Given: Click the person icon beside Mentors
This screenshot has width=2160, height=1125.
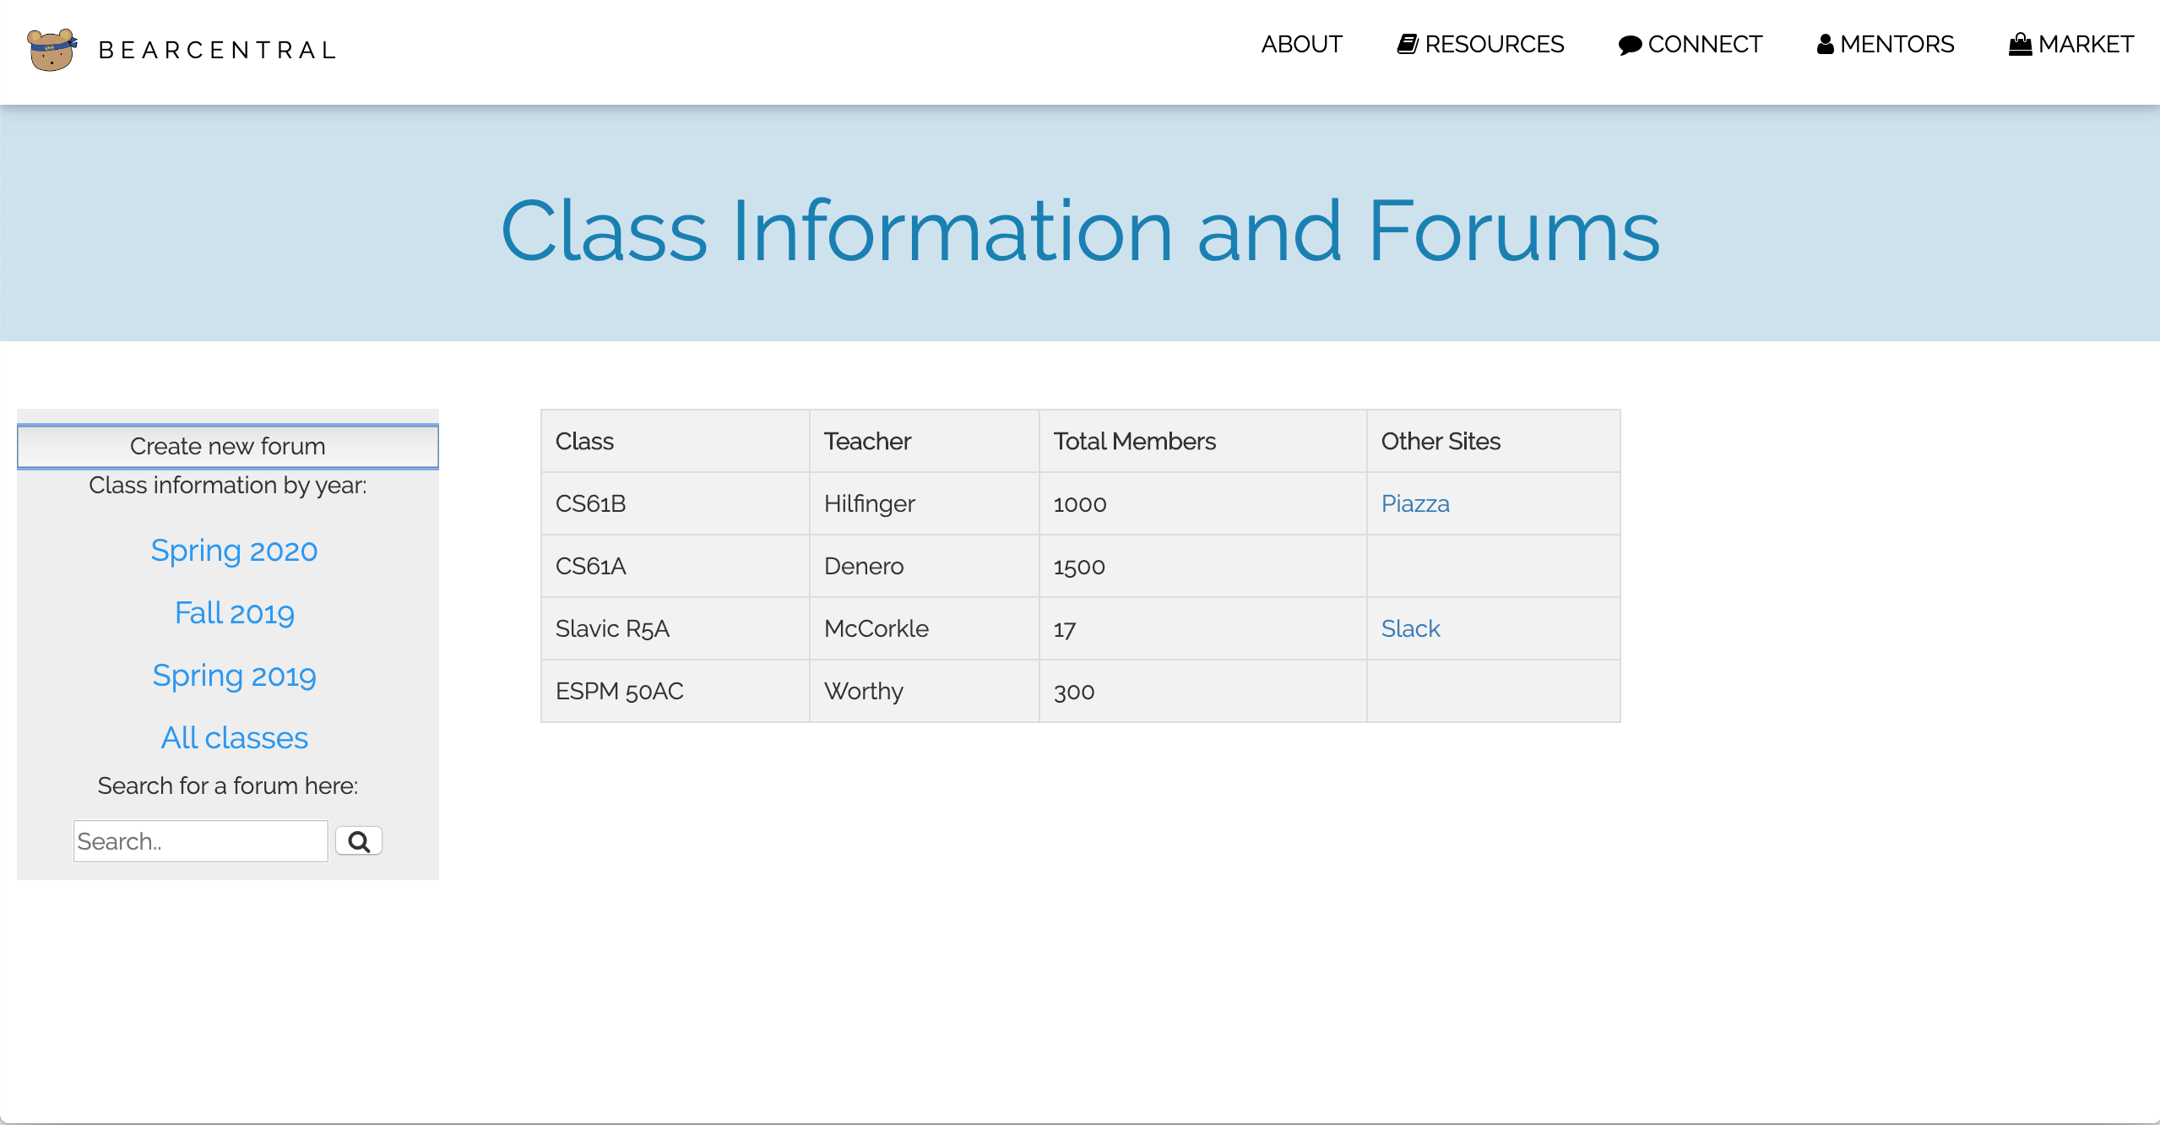Looking at the screenshot, I should coord(1825,44).
